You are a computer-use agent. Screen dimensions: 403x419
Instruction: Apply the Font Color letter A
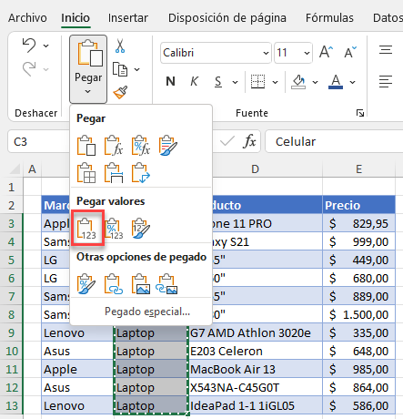click(336, 82)
